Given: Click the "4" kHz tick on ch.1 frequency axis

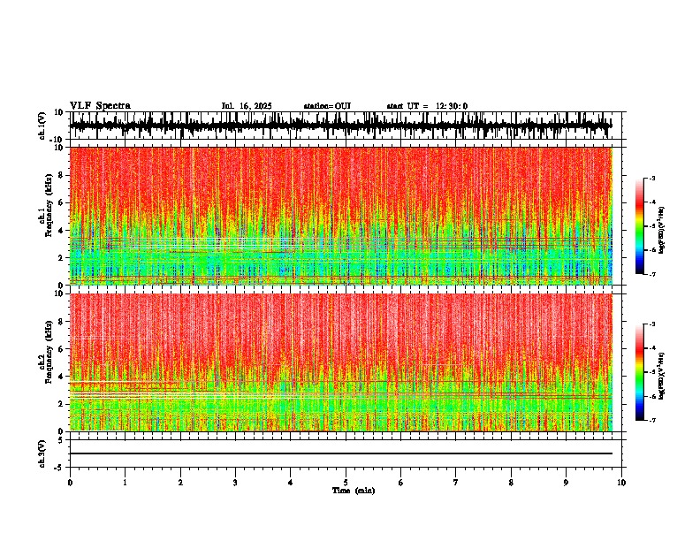Looking at the screenshot, I should click(62, 231).
